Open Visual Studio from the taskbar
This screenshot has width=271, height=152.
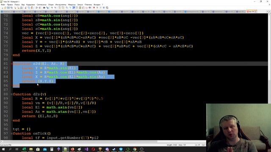[x=86, y=149]
